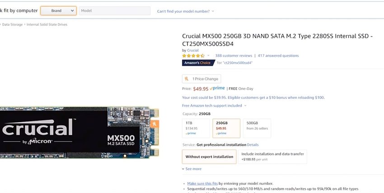Go to Data Storage breadcrumb
This screenshot has height=193, width=384.
point(12,24)
